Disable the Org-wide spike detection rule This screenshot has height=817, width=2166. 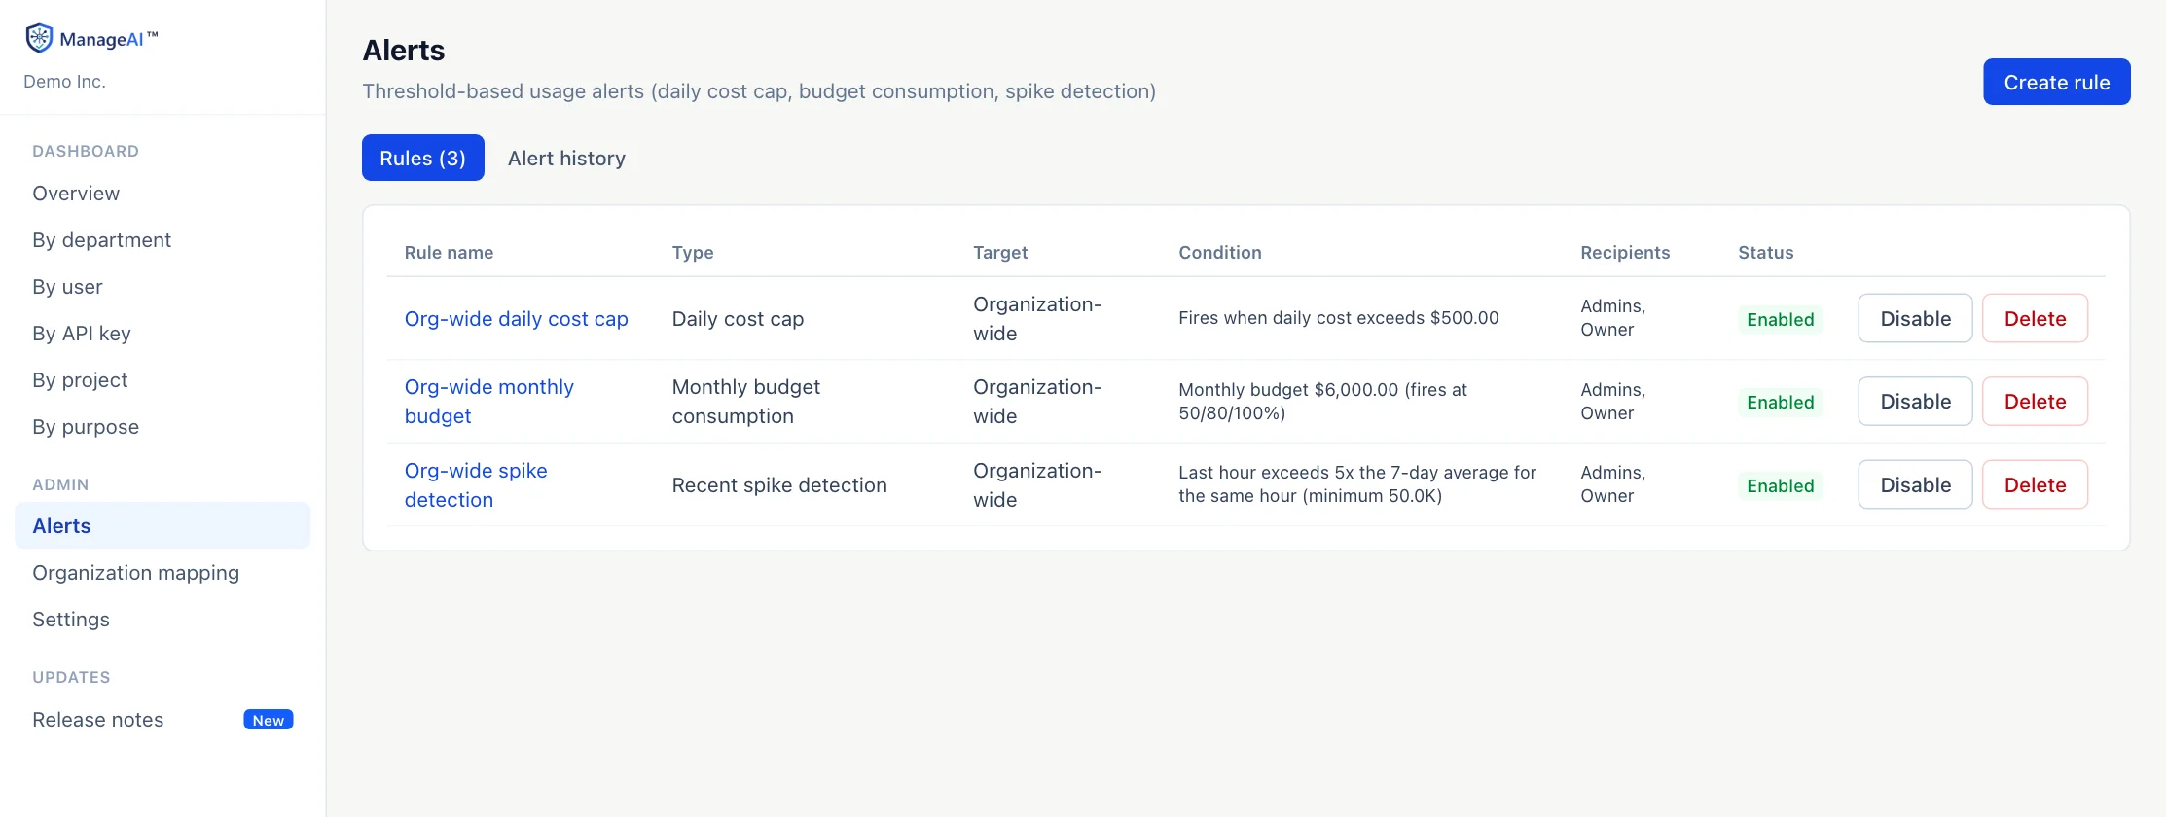(x=1915, y=484)
